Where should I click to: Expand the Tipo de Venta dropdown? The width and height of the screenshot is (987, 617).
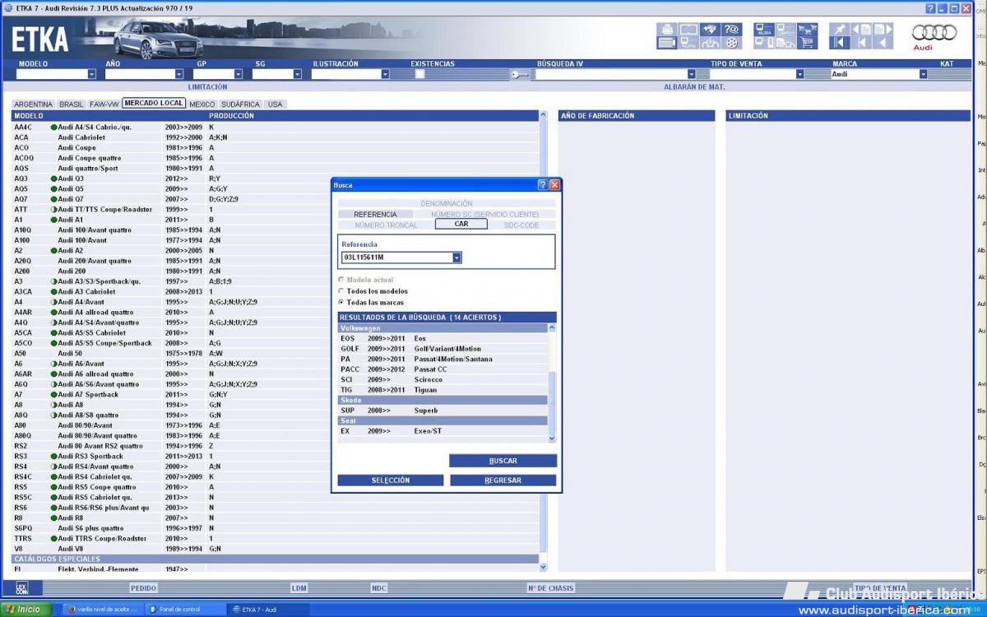[799, 74]
